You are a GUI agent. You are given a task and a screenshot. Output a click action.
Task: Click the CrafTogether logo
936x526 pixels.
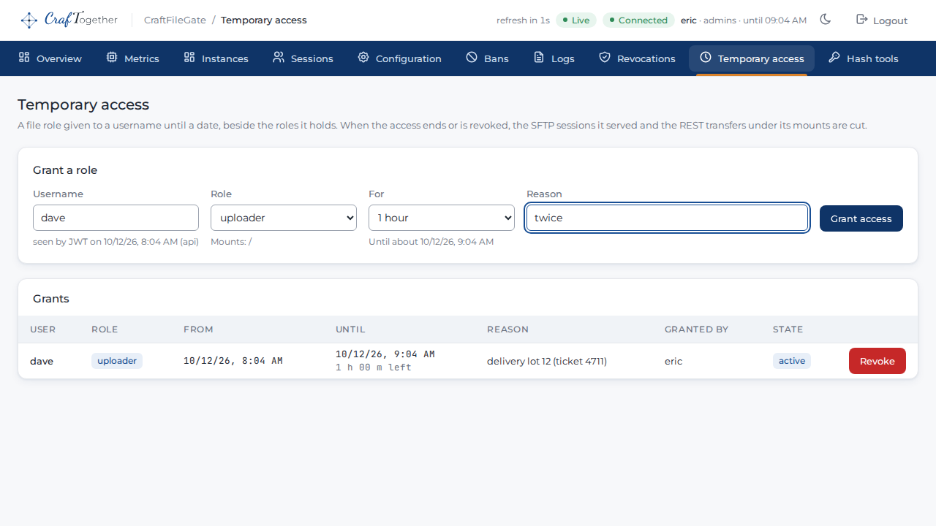click(69, 20)
